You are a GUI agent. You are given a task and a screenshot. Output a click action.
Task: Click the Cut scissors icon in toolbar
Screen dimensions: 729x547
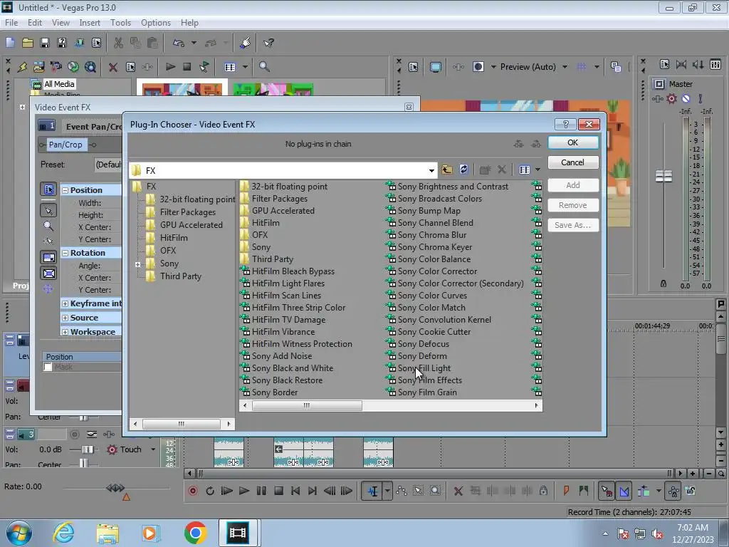pyautogui.click(x=119, y=43)
